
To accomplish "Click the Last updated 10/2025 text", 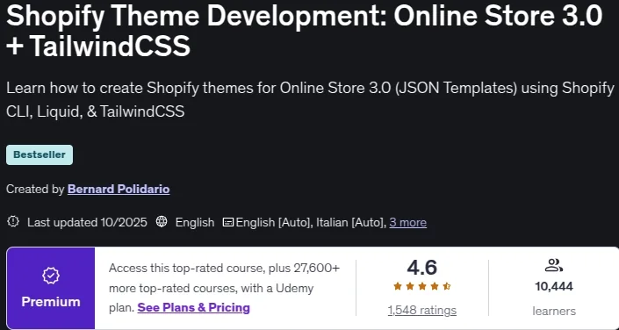I will tap(87, 223).
